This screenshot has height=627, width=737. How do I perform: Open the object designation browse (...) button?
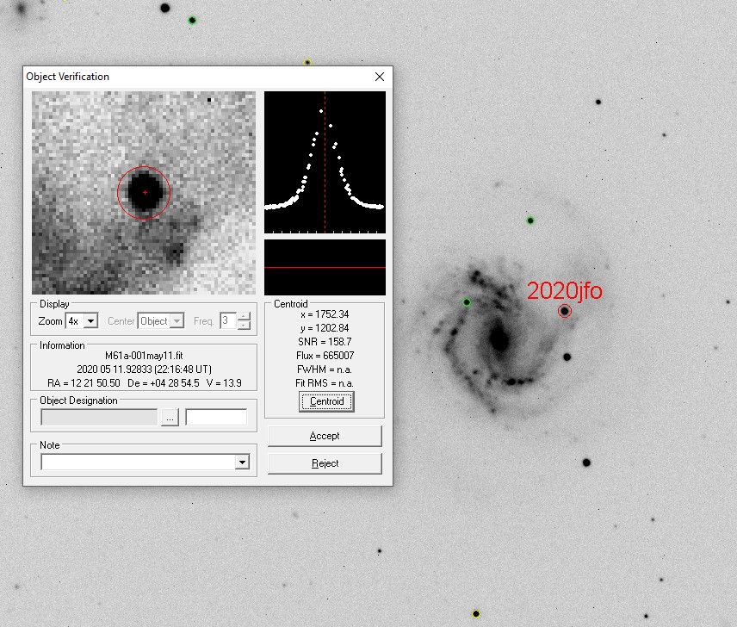point(170,418)
